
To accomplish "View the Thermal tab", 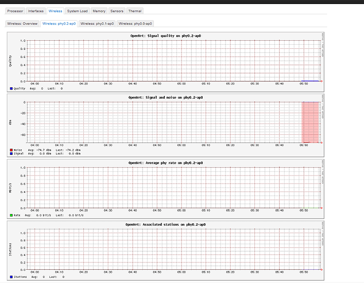I will click(x=135, y=11).
